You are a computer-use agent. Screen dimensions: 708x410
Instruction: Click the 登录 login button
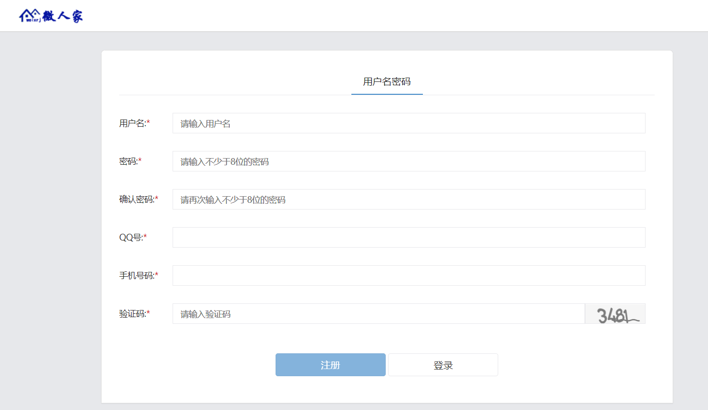pyautogui.click(x=443, y=365)
